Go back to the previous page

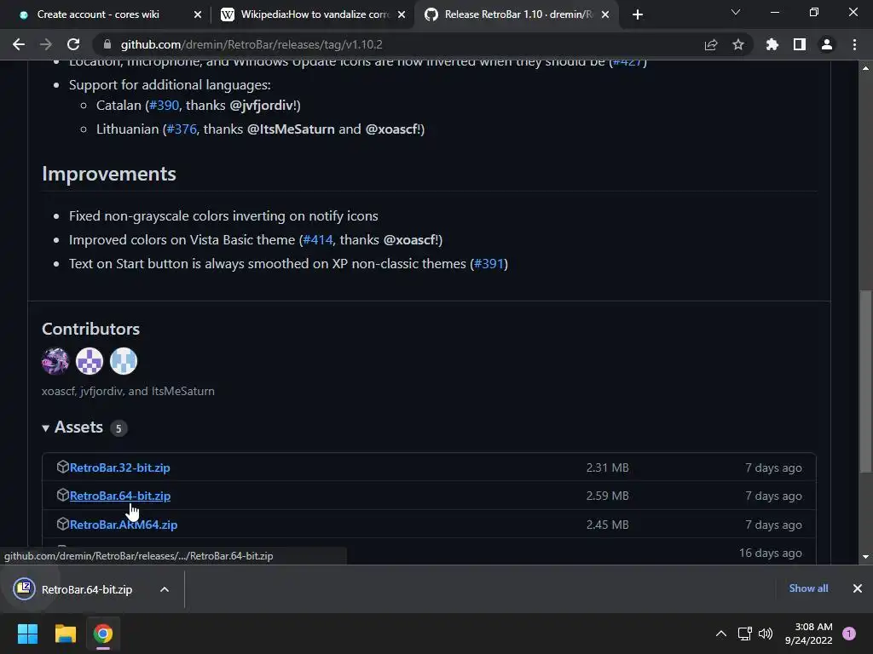pyautogui.click(x=19, y=44)
